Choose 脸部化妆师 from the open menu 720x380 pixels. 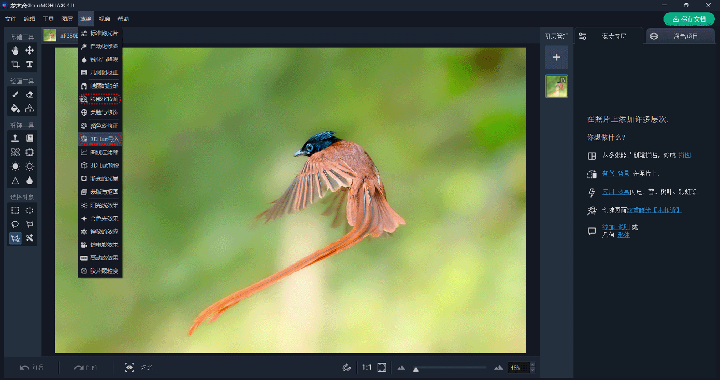click(100, 99)
